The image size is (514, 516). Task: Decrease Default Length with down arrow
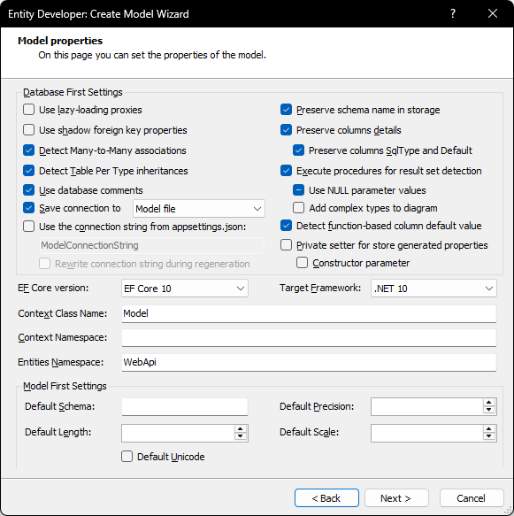click(x=241, y=436)
